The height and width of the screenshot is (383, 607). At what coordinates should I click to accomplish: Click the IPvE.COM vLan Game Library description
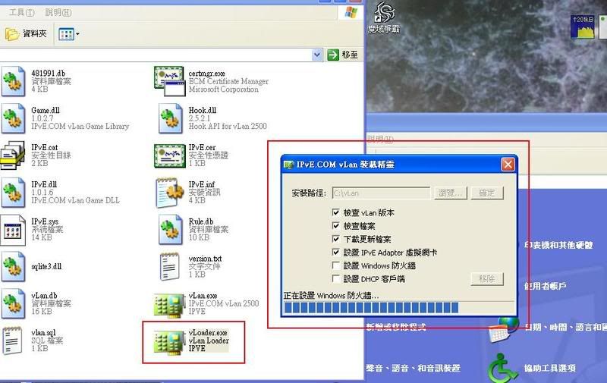[80, 127]
